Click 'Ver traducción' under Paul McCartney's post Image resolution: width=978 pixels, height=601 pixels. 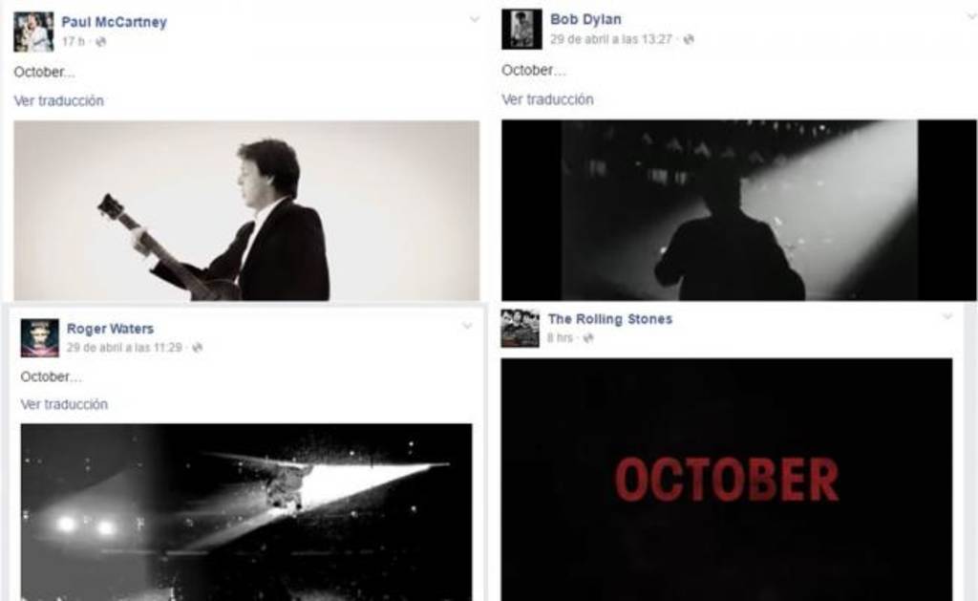(58, 100)
